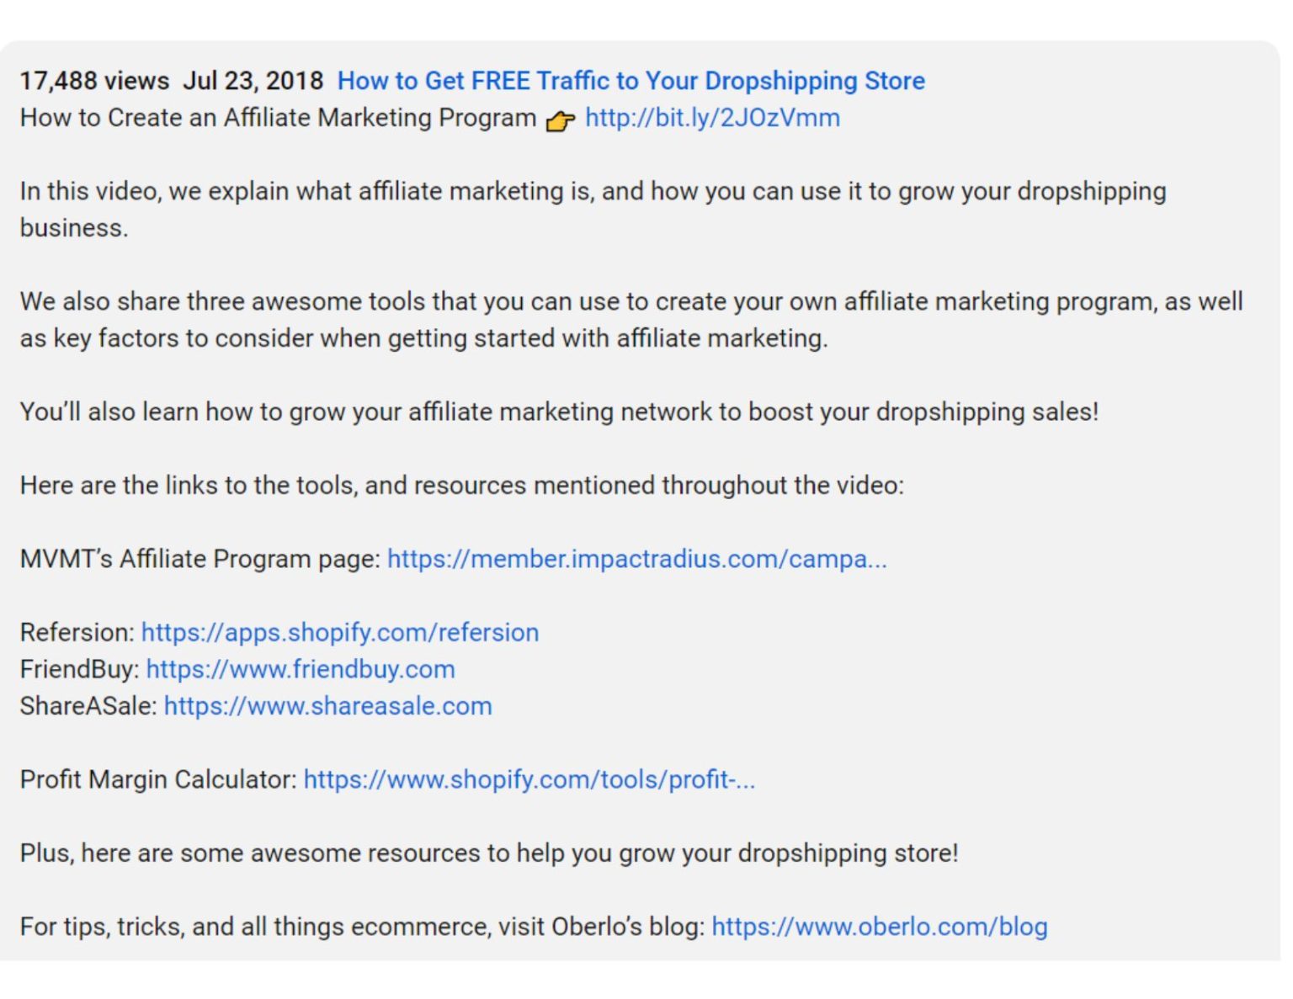Click the 'FriendBuy:' label text

point(80,670)
